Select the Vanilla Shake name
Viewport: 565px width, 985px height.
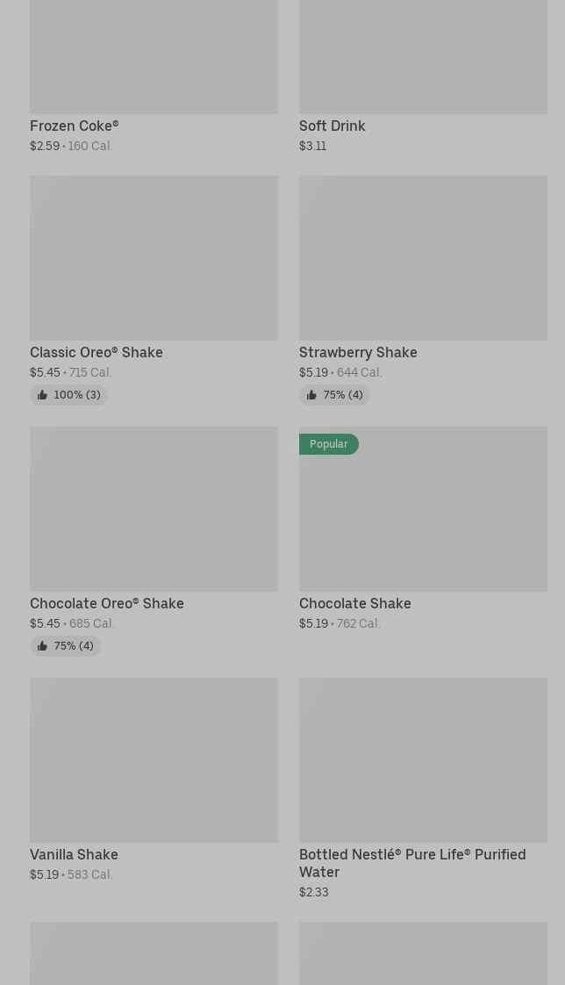tap(74, 855)
